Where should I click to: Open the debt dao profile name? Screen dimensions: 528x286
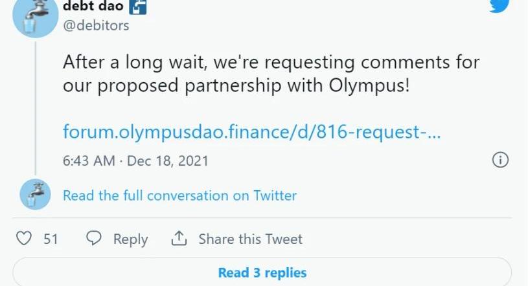point(93,7)
